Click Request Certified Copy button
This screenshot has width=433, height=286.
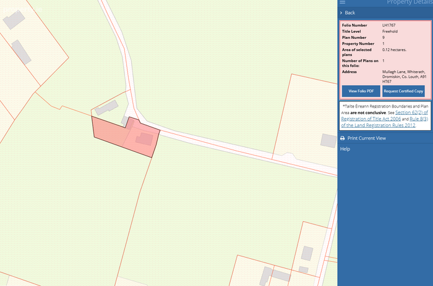pos(403,91)
